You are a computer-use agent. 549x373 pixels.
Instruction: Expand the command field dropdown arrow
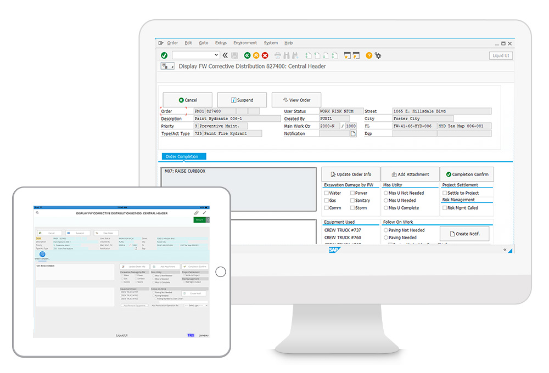(216, 55)
